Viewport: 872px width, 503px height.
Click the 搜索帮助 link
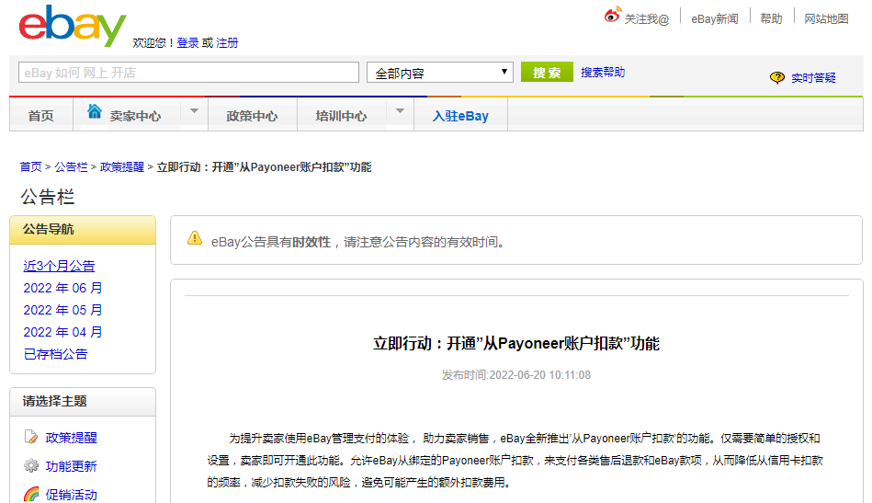[x=603, y=73]
